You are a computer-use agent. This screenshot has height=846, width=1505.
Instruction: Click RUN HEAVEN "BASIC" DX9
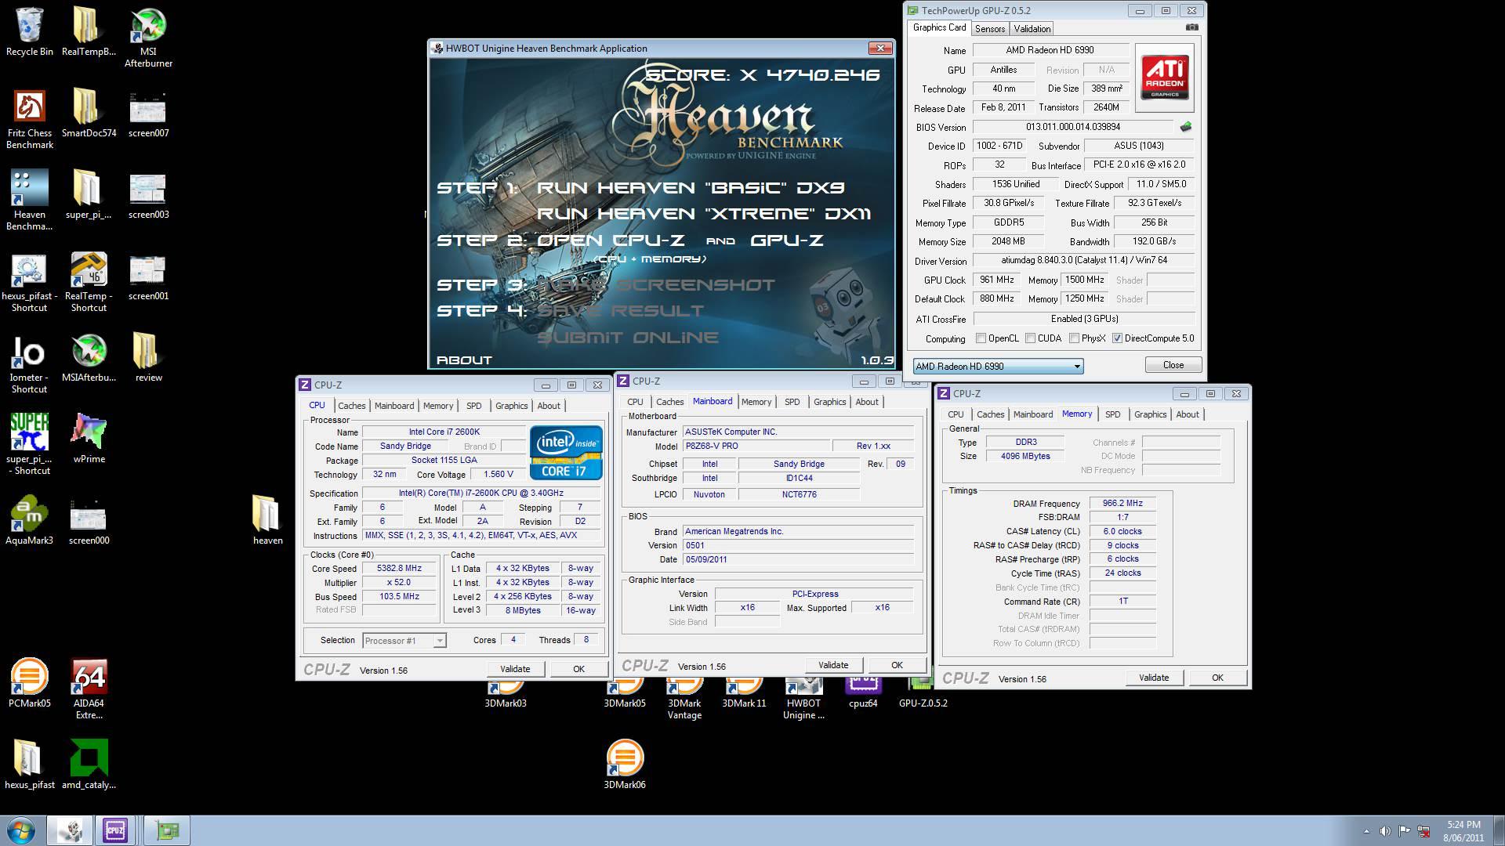pyautogui.click(x=690, y=188)
